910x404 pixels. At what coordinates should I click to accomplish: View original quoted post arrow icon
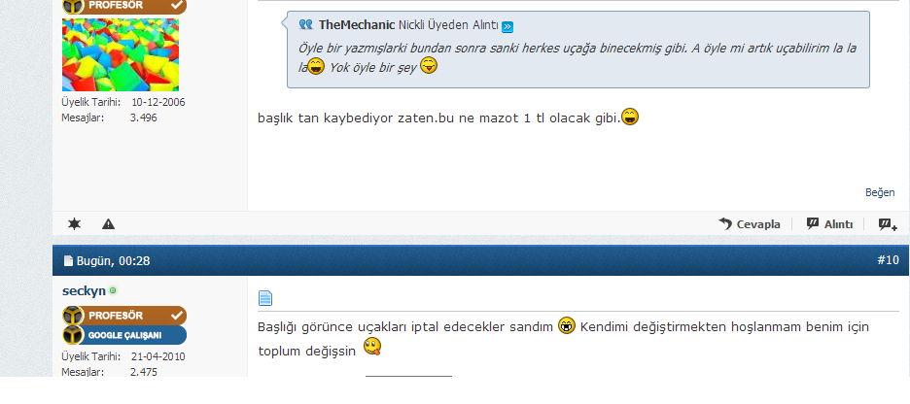click(x=507, y=26)
